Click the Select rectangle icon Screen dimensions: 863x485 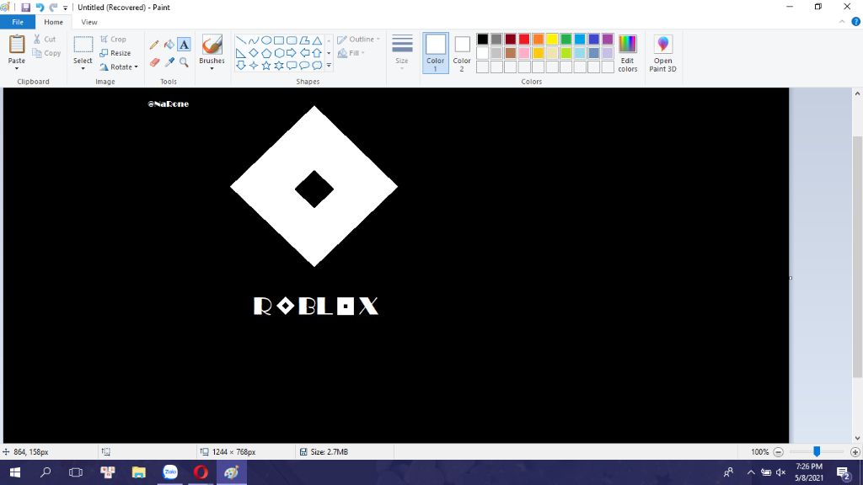(x=83, y=45)
